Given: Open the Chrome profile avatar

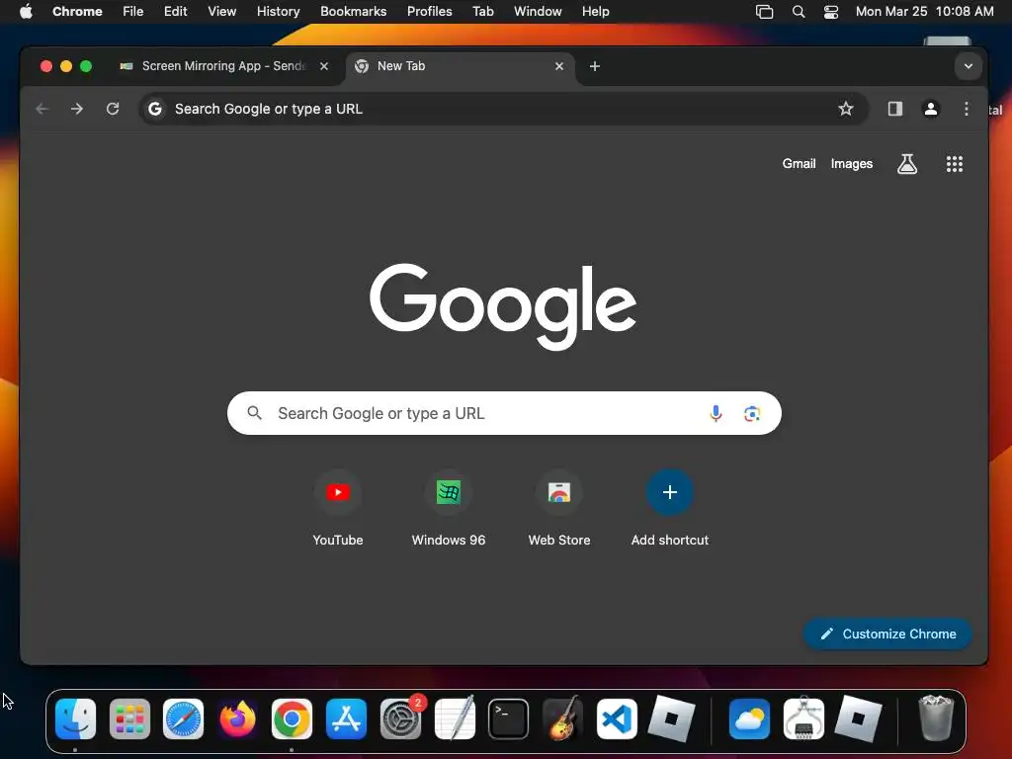Looking at the screenshot, I should (x=931, y=109).
